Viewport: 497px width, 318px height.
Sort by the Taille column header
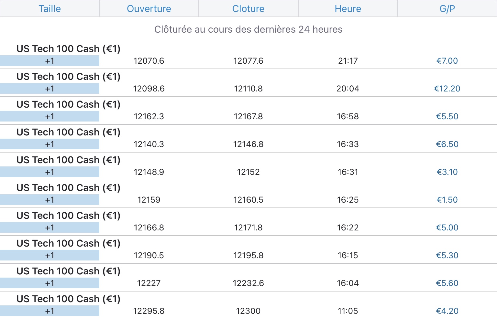[x=50, y=9]
